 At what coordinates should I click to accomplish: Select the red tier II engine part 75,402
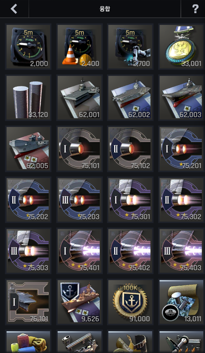click(130, 251)
